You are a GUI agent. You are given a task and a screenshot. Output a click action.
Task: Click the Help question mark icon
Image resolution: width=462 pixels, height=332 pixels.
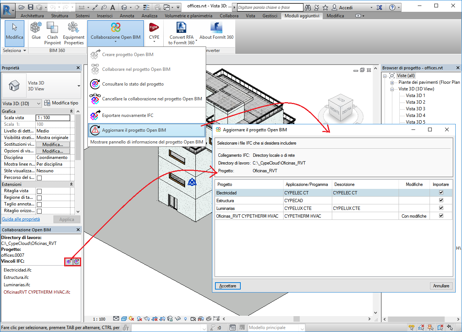(392, 7)
